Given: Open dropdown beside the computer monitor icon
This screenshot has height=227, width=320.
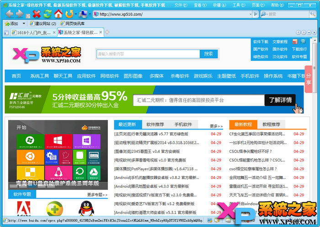Looking at the screenshot, I should click(x=90, y=14).
